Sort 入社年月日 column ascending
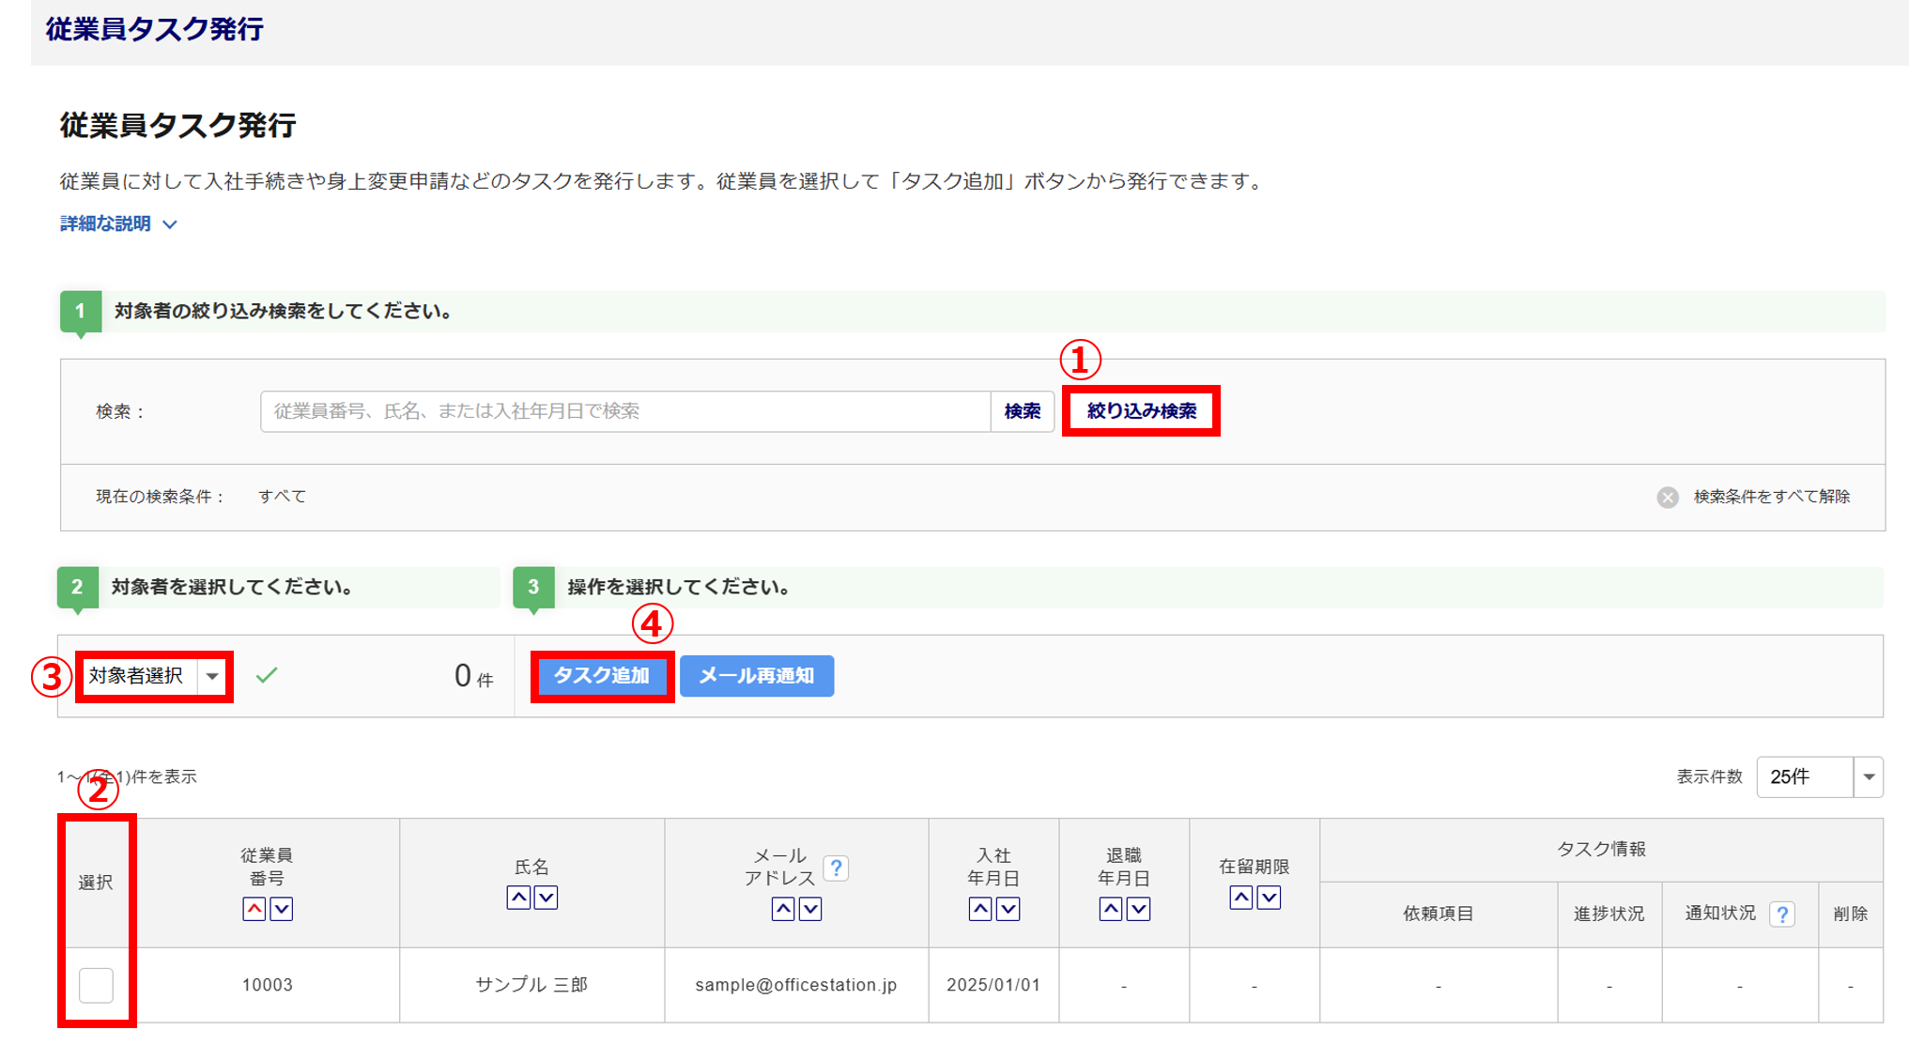 coord(980,909)
